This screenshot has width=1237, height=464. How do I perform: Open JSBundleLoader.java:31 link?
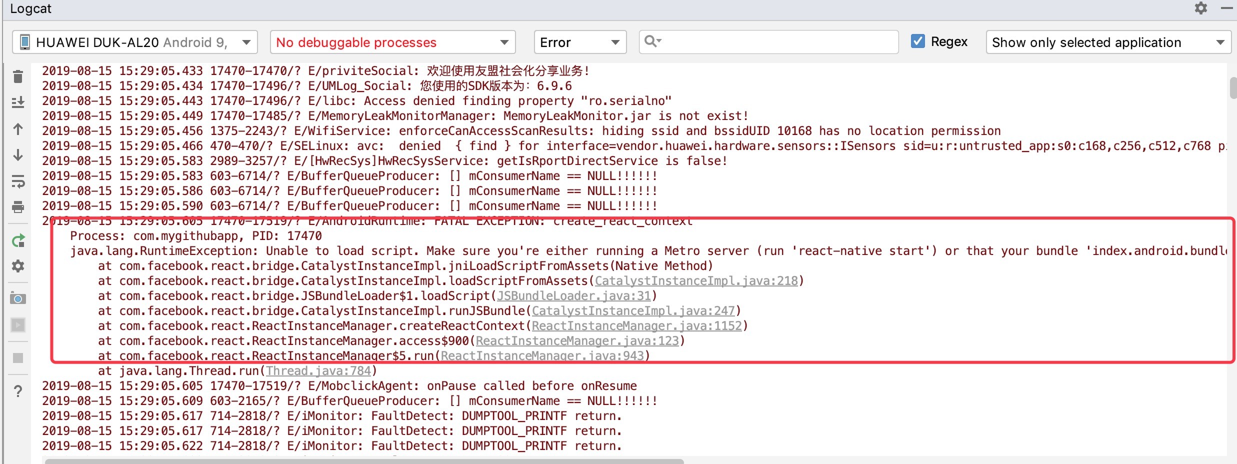[574, 296]
